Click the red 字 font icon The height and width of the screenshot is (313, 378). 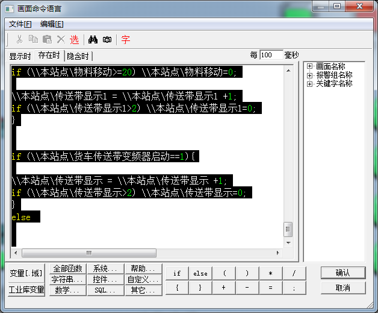(x=126, y=39)
